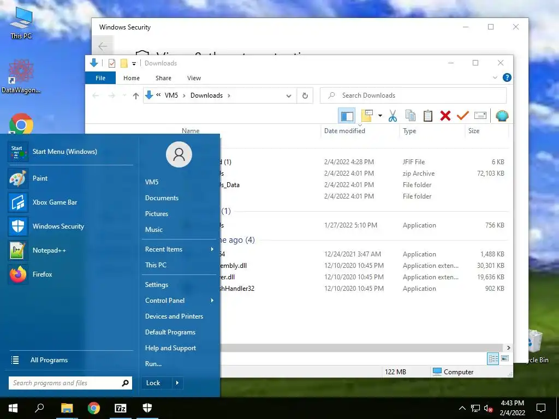Expand the ribbon with the chevron

[495, 77]
